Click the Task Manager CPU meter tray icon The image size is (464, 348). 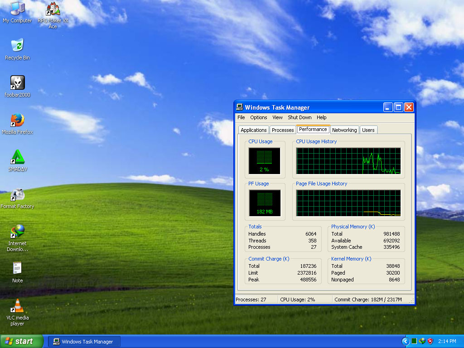click(414, 341)
